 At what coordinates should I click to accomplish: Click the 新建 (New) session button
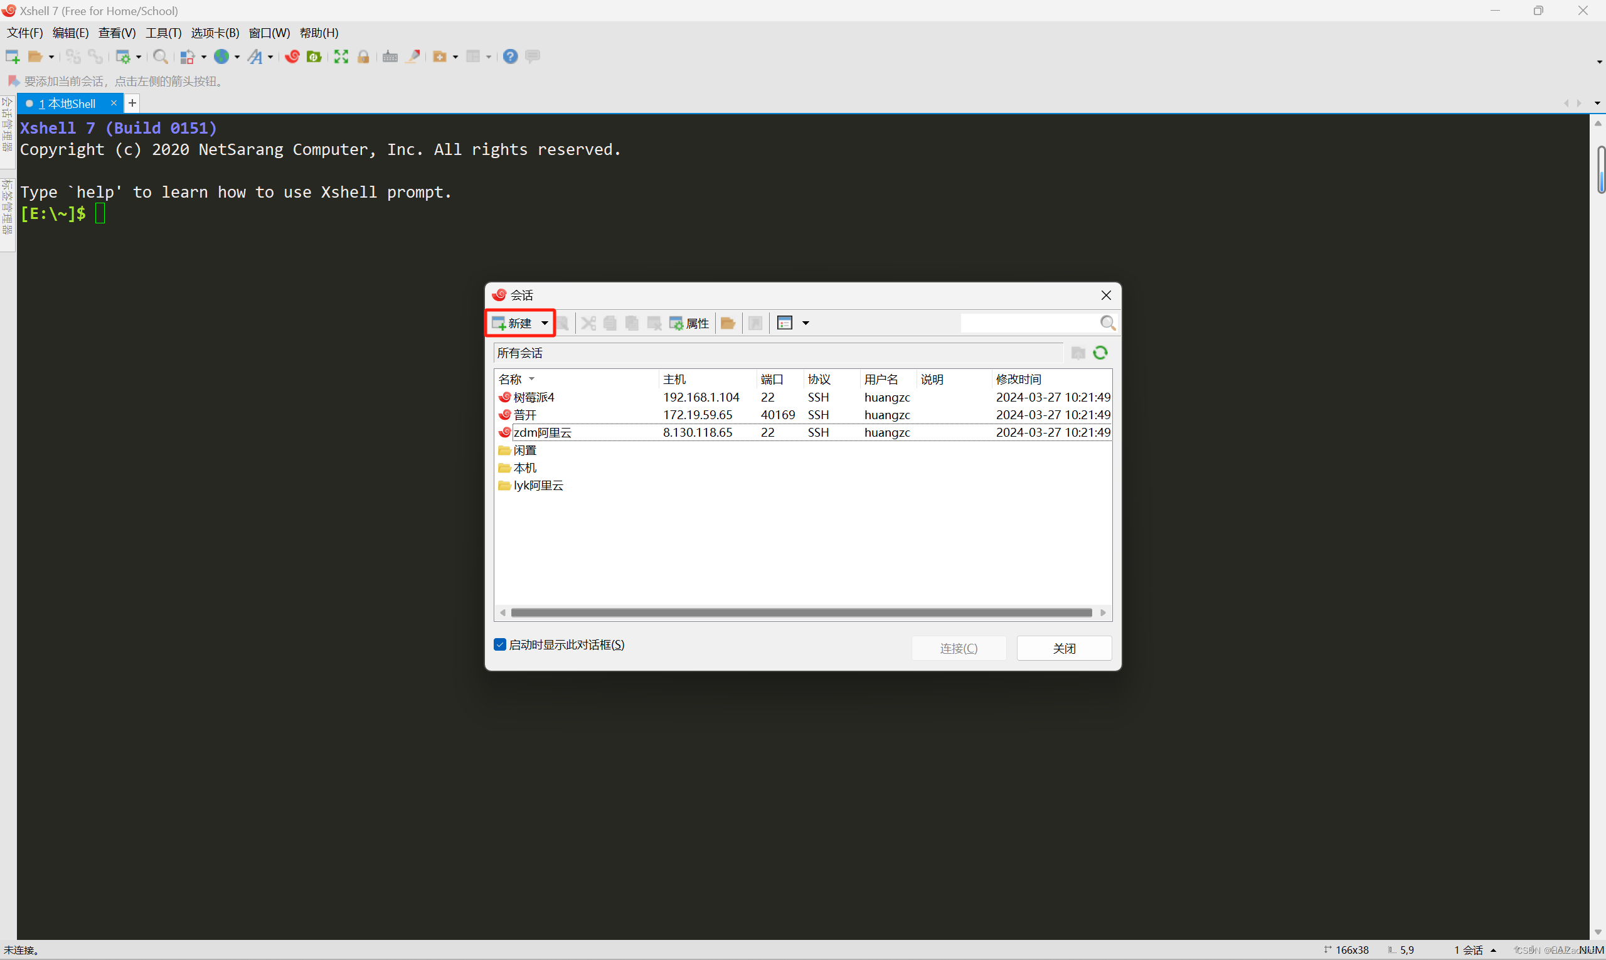[x=515, y=323]
